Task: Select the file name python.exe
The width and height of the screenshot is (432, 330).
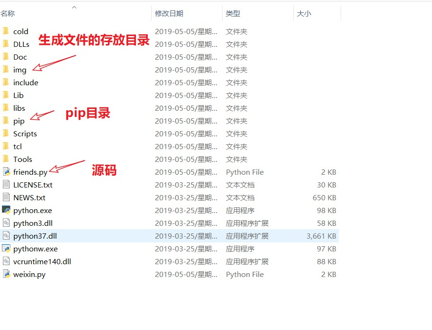Action: coord(33,211)
